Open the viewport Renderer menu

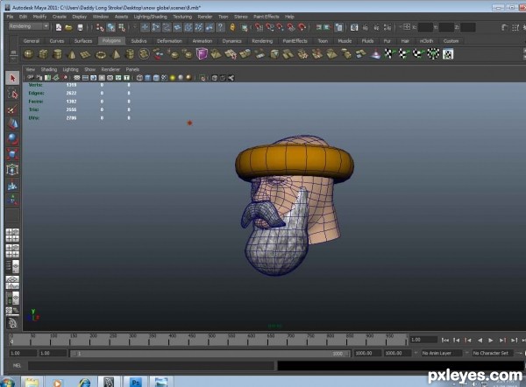coord(110,69)
